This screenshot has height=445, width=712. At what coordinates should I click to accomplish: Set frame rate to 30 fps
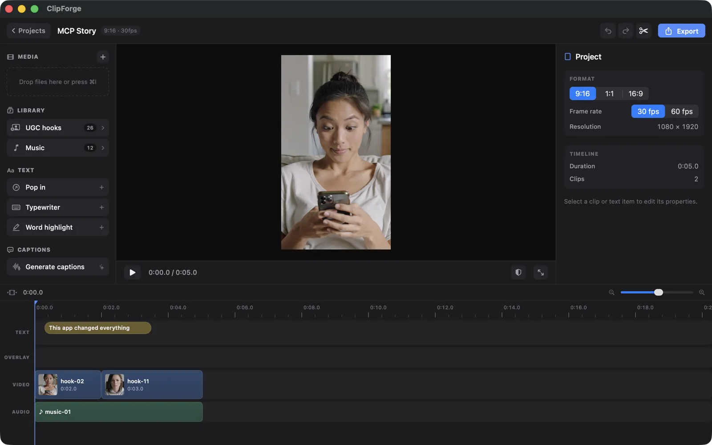648,111
